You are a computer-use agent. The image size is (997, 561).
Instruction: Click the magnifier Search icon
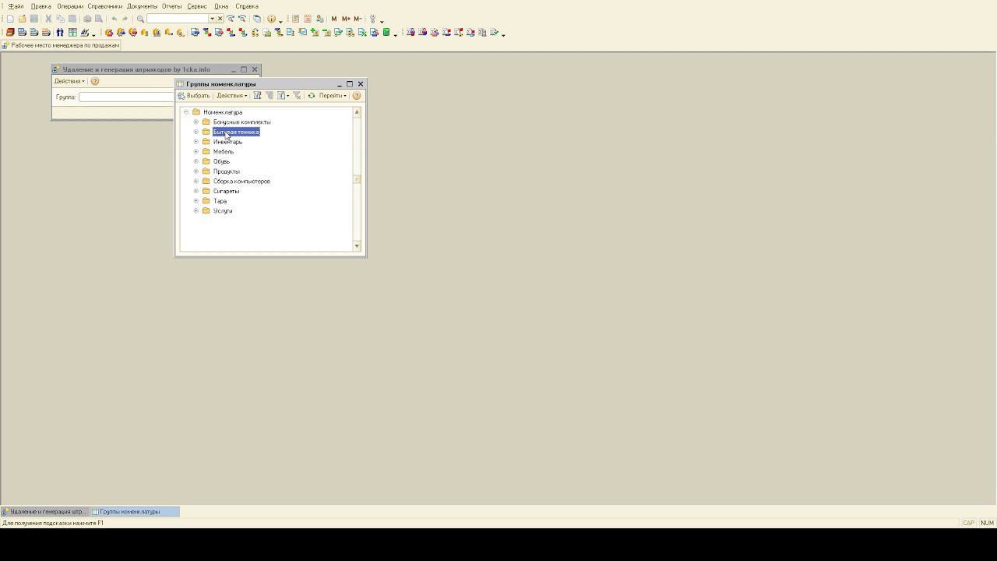[x=140, y=19]
